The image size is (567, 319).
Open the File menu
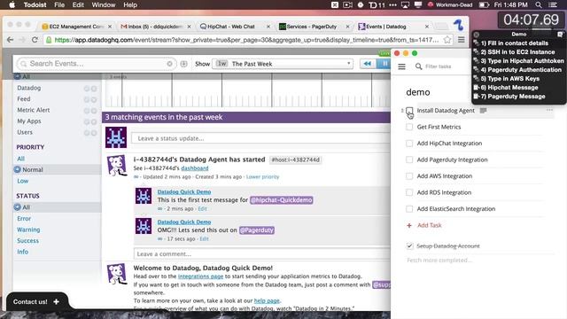[59, 4]
